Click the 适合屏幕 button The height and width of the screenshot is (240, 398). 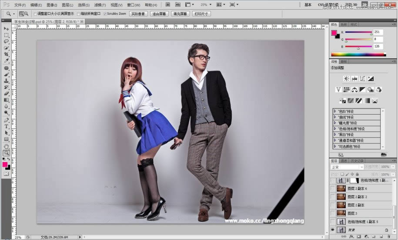click(159, 14)
